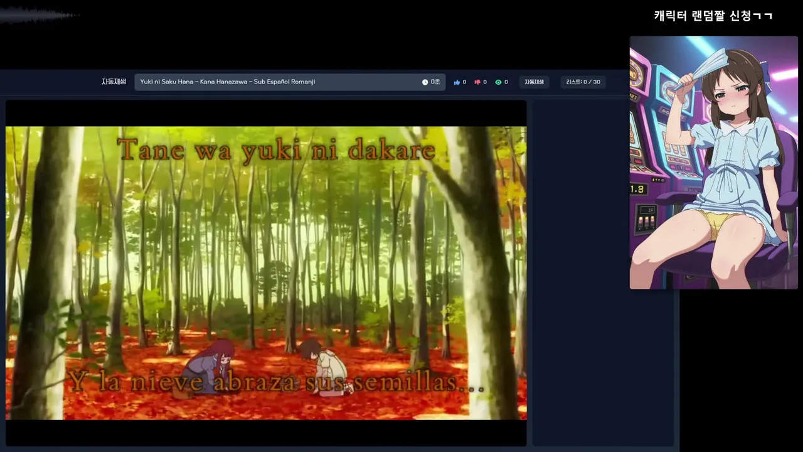Image resolution: width=803 pixels, height=452 pixels.
Task: Click the "Tane wa yuki ni dakare" lyric subtitle
Action: [276, 150]
